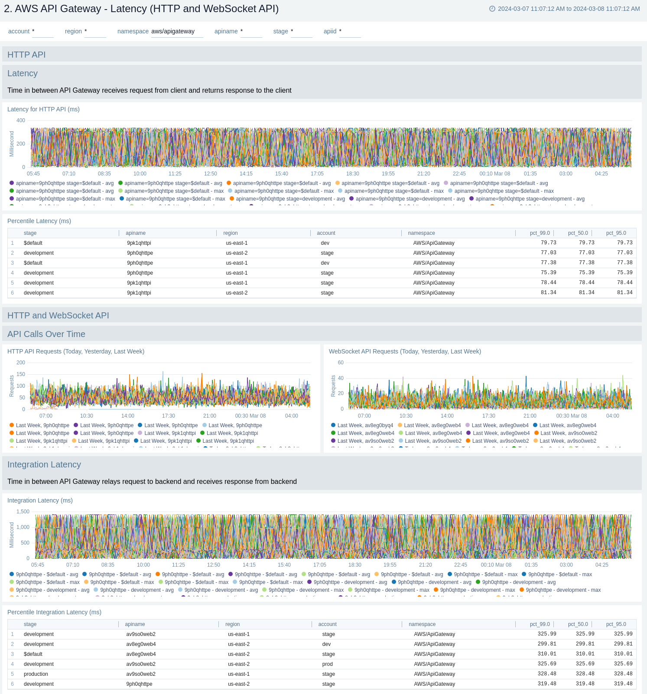Toggle the orange apiname=9ph0qhttpe stage=$default - avg legend

point(279,183)
